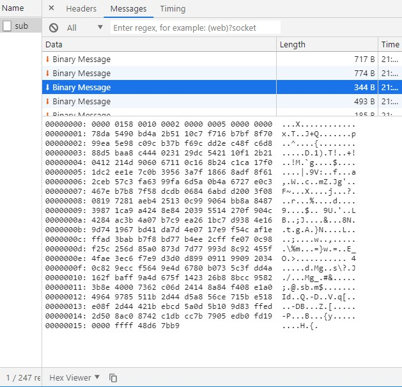Select the 717 B Binary Message row
This screenshot has width=402, height=387.
160,59
